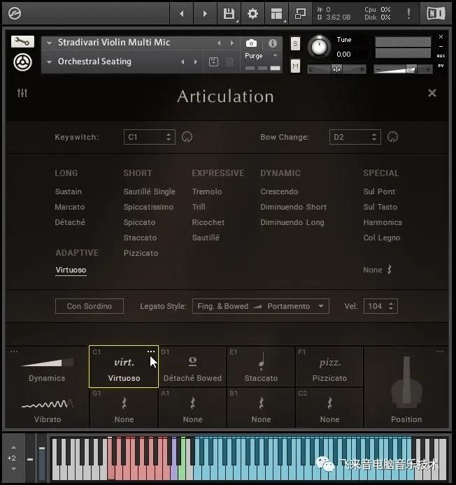Open instrument edit wrench icon
Image resolution: width=456 pixels, height=485 pixels.
click(x=22, y=41)
